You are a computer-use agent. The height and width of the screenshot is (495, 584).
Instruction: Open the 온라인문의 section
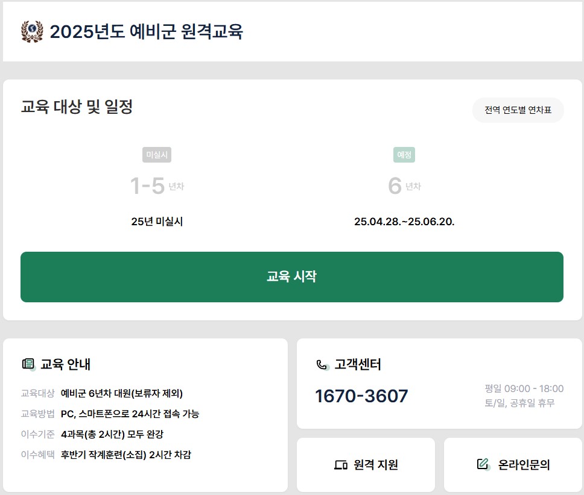click(x=513, y=464)
